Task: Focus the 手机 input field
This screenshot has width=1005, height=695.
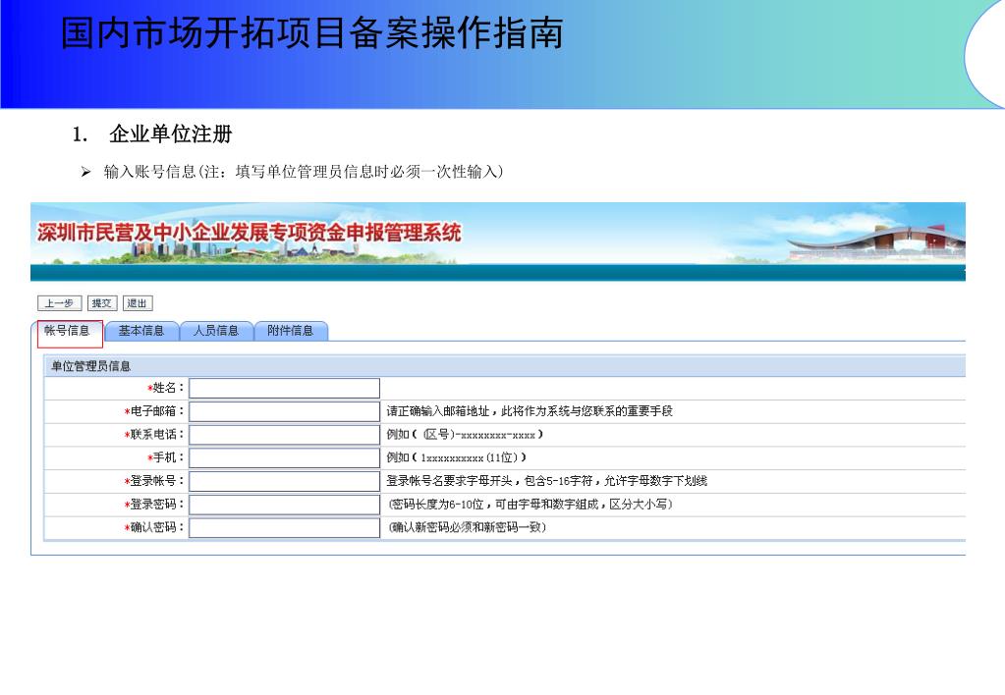Action: (x=285, y=457)
